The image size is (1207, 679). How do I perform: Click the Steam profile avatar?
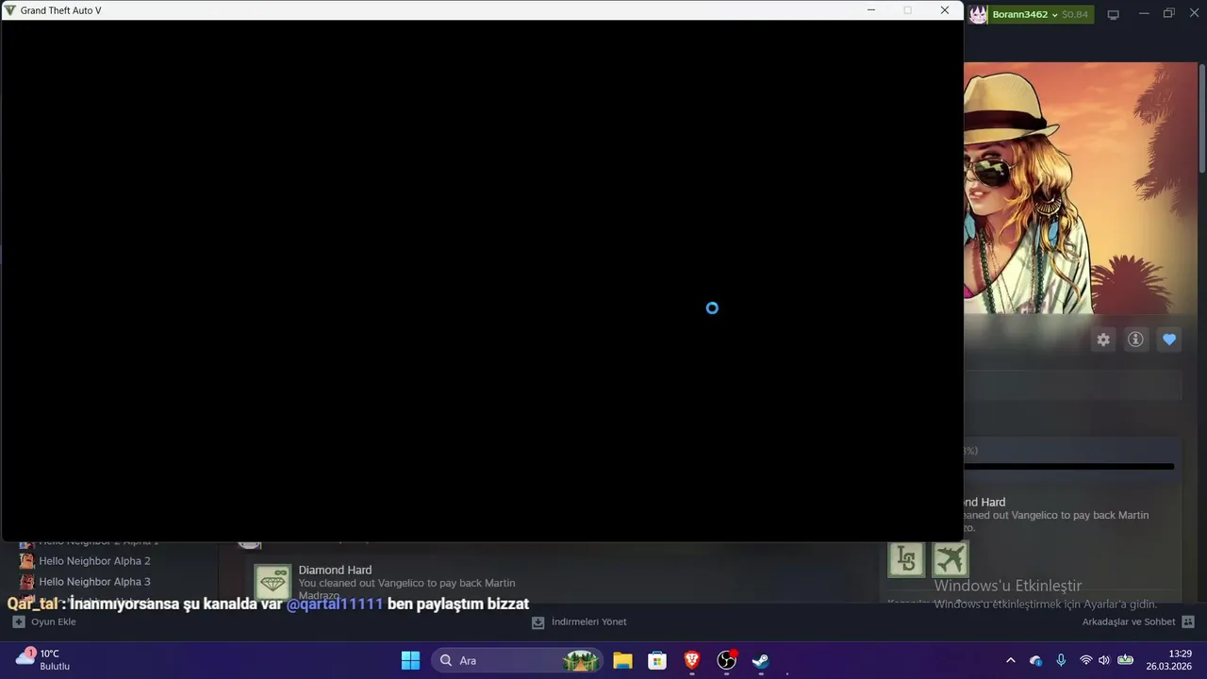978,14
